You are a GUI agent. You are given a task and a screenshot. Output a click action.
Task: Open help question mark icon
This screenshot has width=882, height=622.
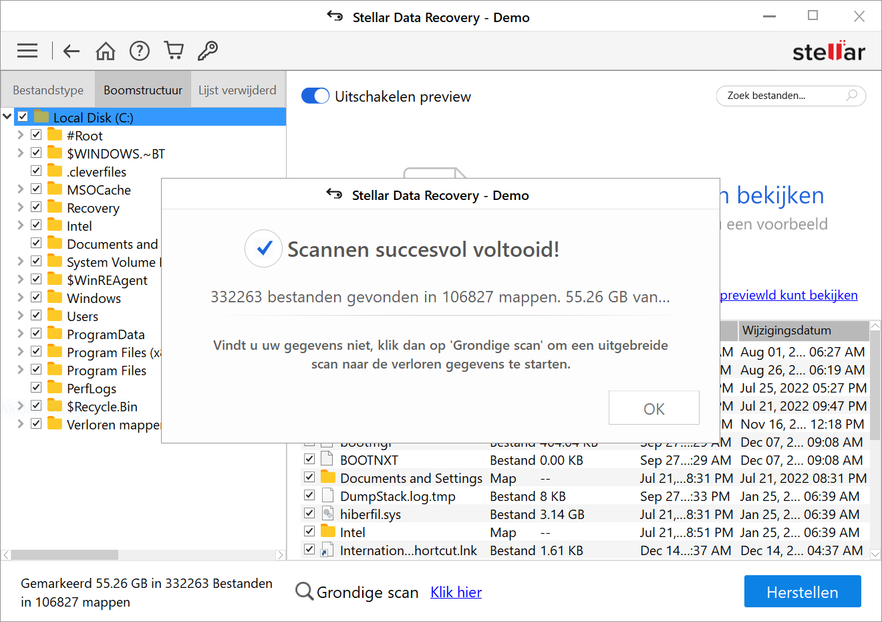[x=140, y=51]
